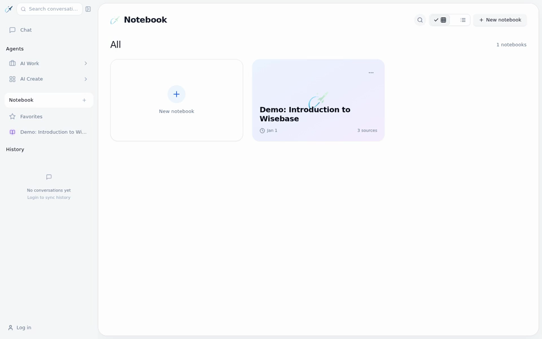Click the History section heading

tap(15, 149)
